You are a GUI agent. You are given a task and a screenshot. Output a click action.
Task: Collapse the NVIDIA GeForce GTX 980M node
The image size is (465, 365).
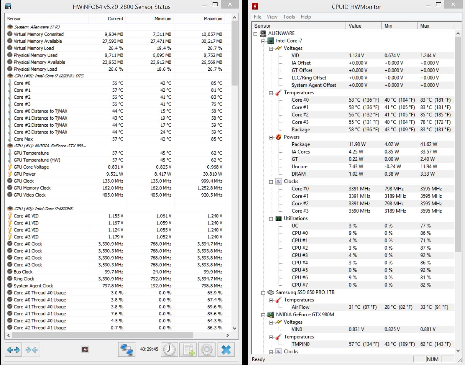pyautogui.click(x=263, y=315)
